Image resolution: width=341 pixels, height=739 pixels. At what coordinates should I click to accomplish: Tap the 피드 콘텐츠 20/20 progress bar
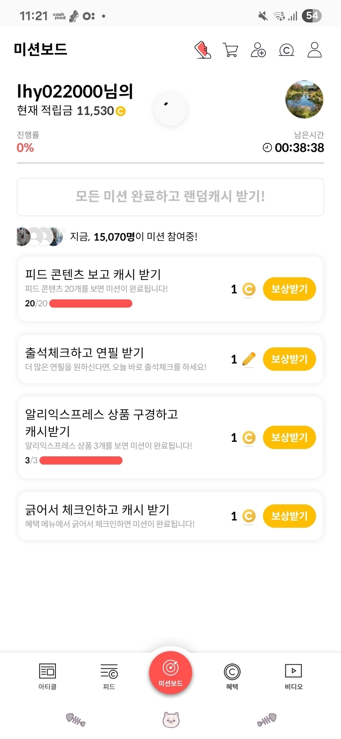[91, 304]
